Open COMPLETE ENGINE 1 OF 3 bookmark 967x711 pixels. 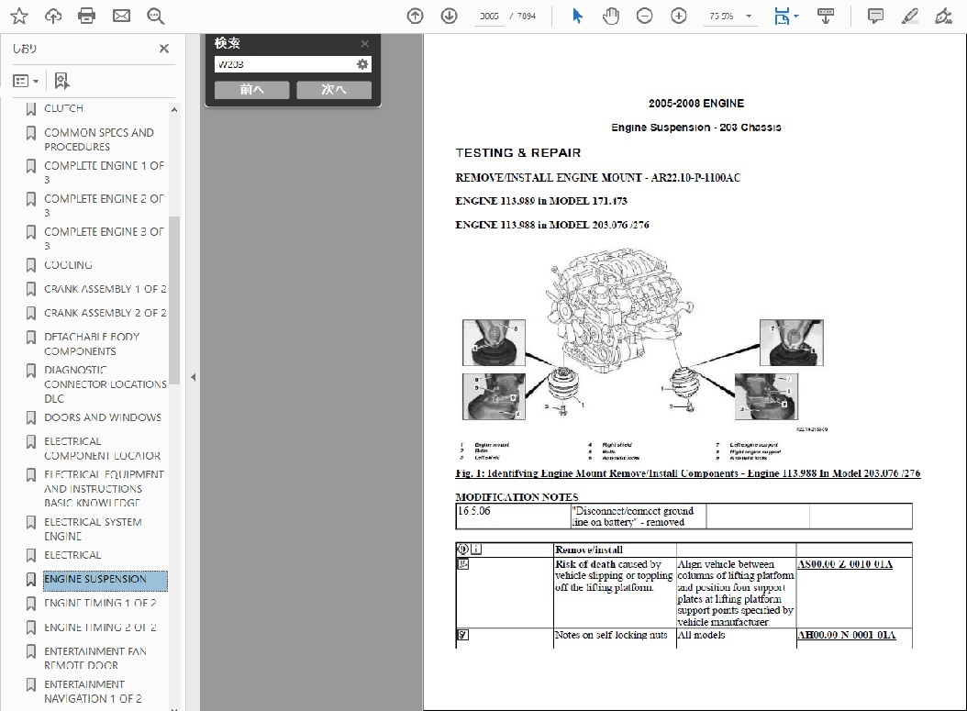[x=105, y=172]
